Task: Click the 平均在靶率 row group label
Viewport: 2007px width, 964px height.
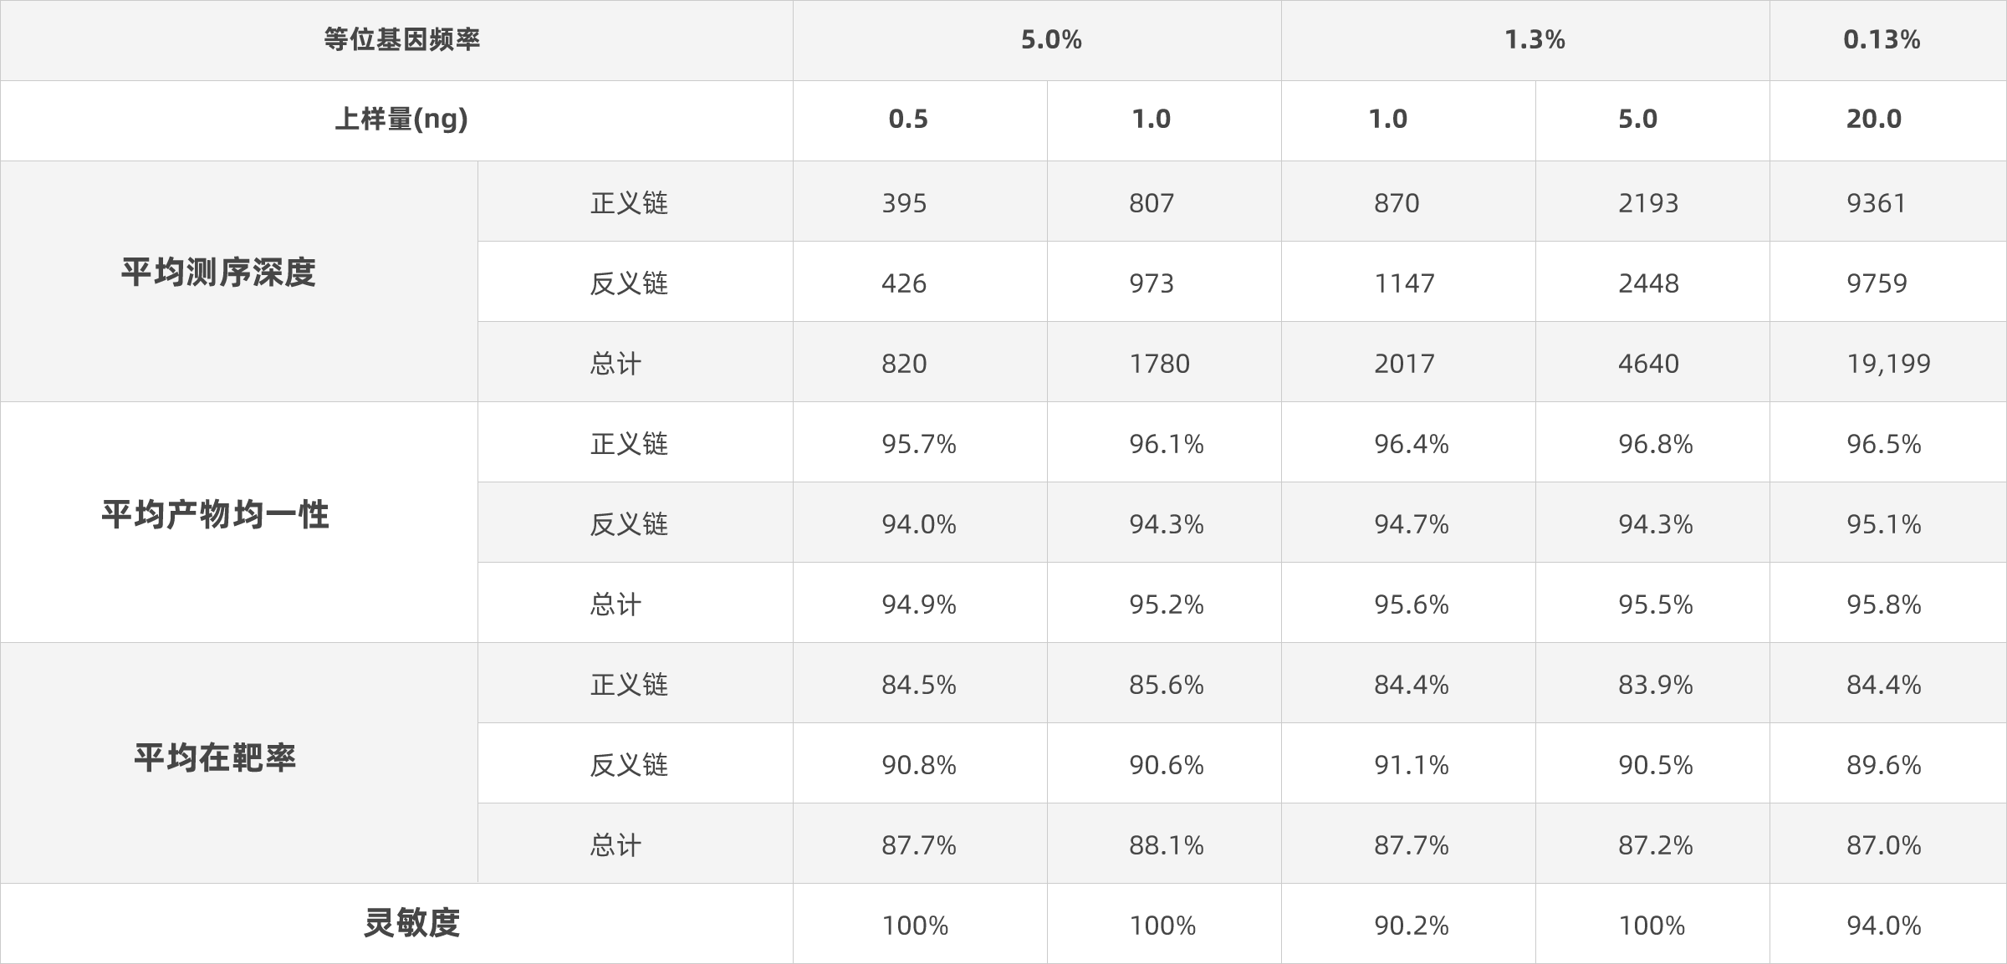Action: pyautogui.click(x=216, y=758)
